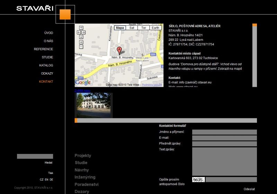Image resolution: width=277 pixels, height=194 pixels.
Task: Click the orange square logo next to STAVAŘI
Action: (x=65, y=15)
